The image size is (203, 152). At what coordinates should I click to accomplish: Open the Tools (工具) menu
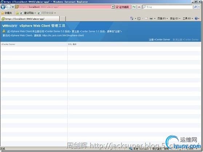tap(188, 19)
